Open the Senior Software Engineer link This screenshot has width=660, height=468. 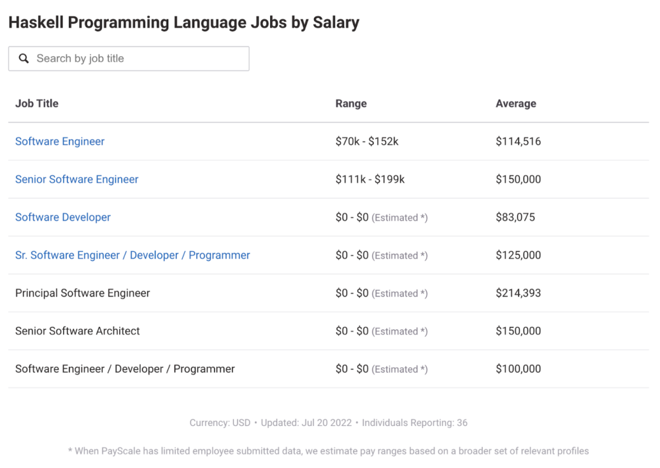click(x=77, y=179)
